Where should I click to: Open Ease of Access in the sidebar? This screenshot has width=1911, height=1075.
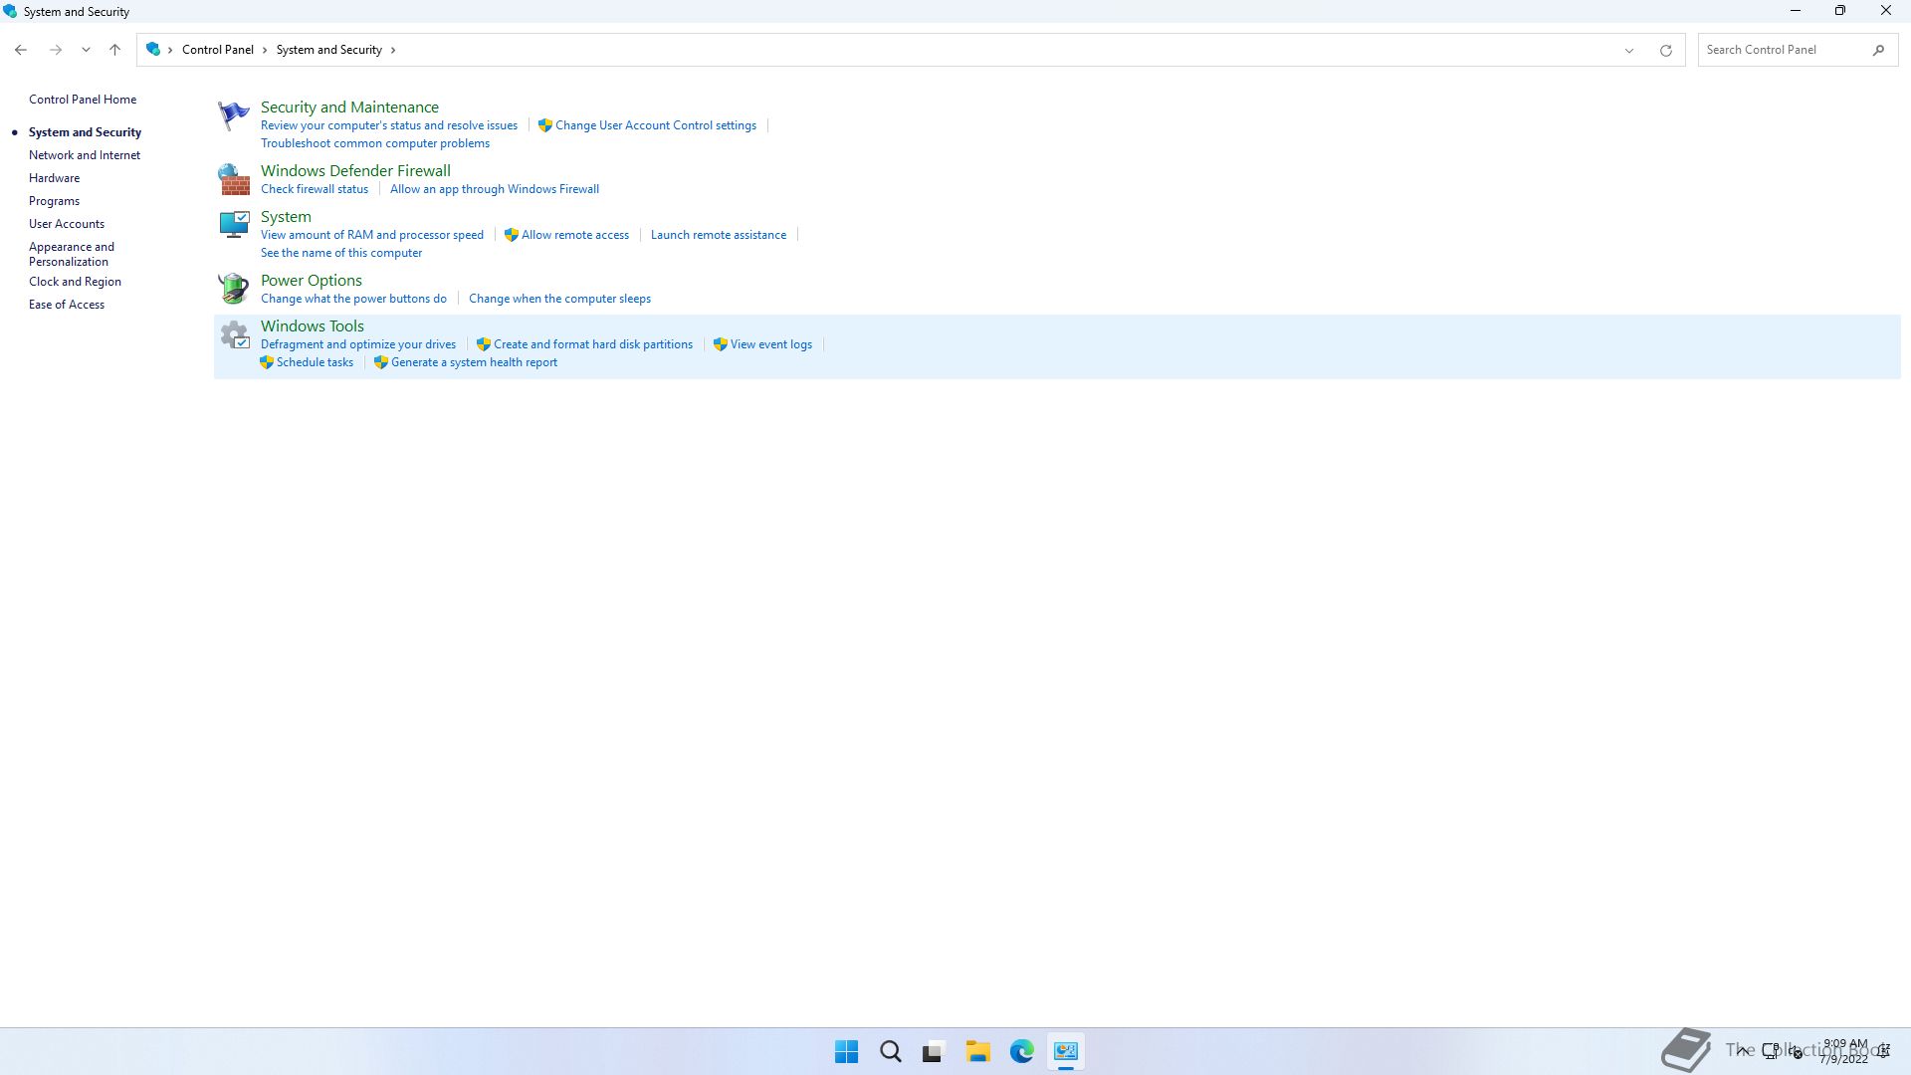coord(67,305)
